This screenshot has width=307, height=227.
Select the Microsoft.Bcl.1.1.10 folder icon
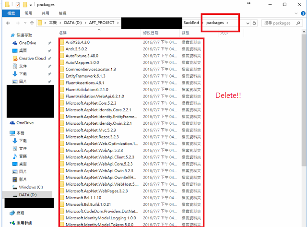[x=62, y=198]
